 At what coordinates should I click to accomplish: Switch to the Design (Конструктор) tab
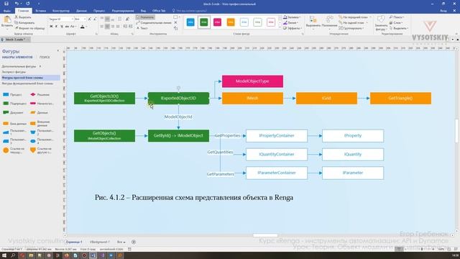pos(61,11)
